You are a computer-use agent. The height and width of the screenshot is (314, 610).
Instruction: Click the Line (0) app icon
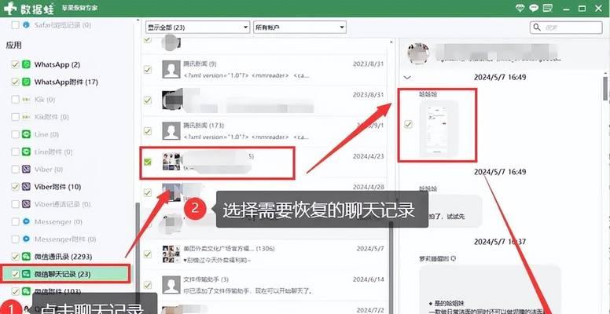point(26,134)
